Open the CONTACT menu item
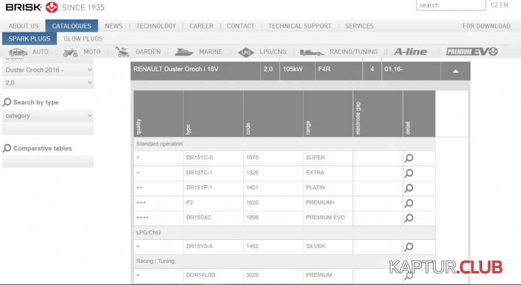This screenshot has width=521, height=285. point(241,26)
